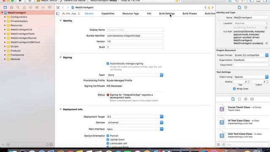Viewport: 270px width, 152px height.
Task: Click the add file plus button in navigator
Action: pos(3,144)
